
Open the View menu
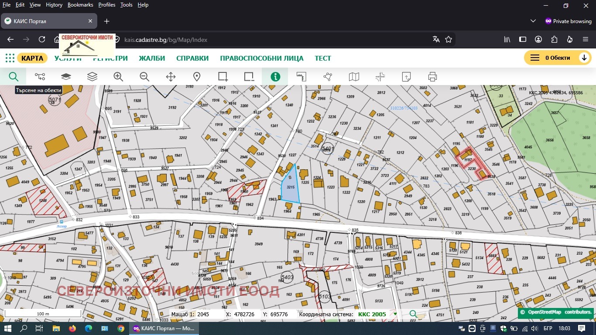tap(35, 5)
